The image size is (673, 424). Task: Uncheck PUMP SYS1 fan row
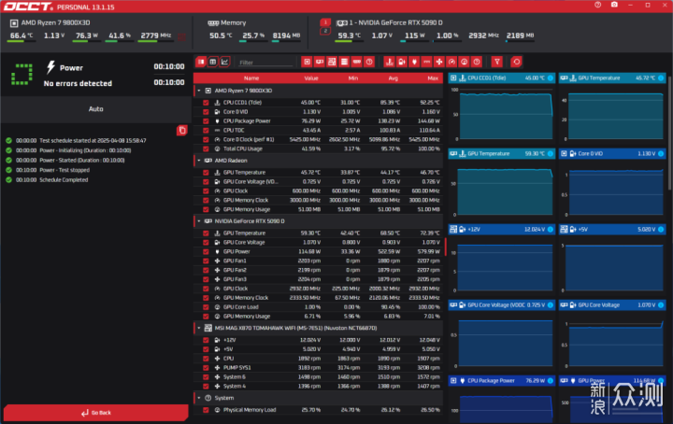[x=206, y=368]
